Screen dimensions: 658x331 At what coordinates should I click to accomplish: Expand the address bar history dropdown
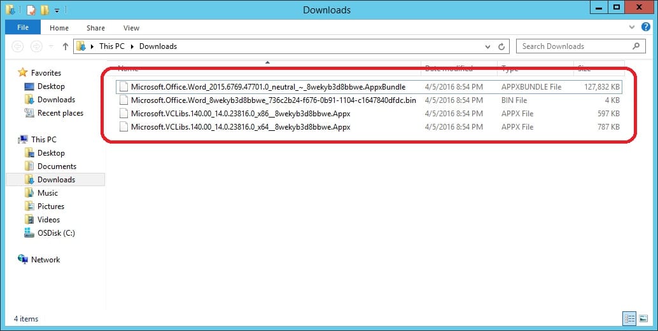pyautogui.click(x=487, y=46)
